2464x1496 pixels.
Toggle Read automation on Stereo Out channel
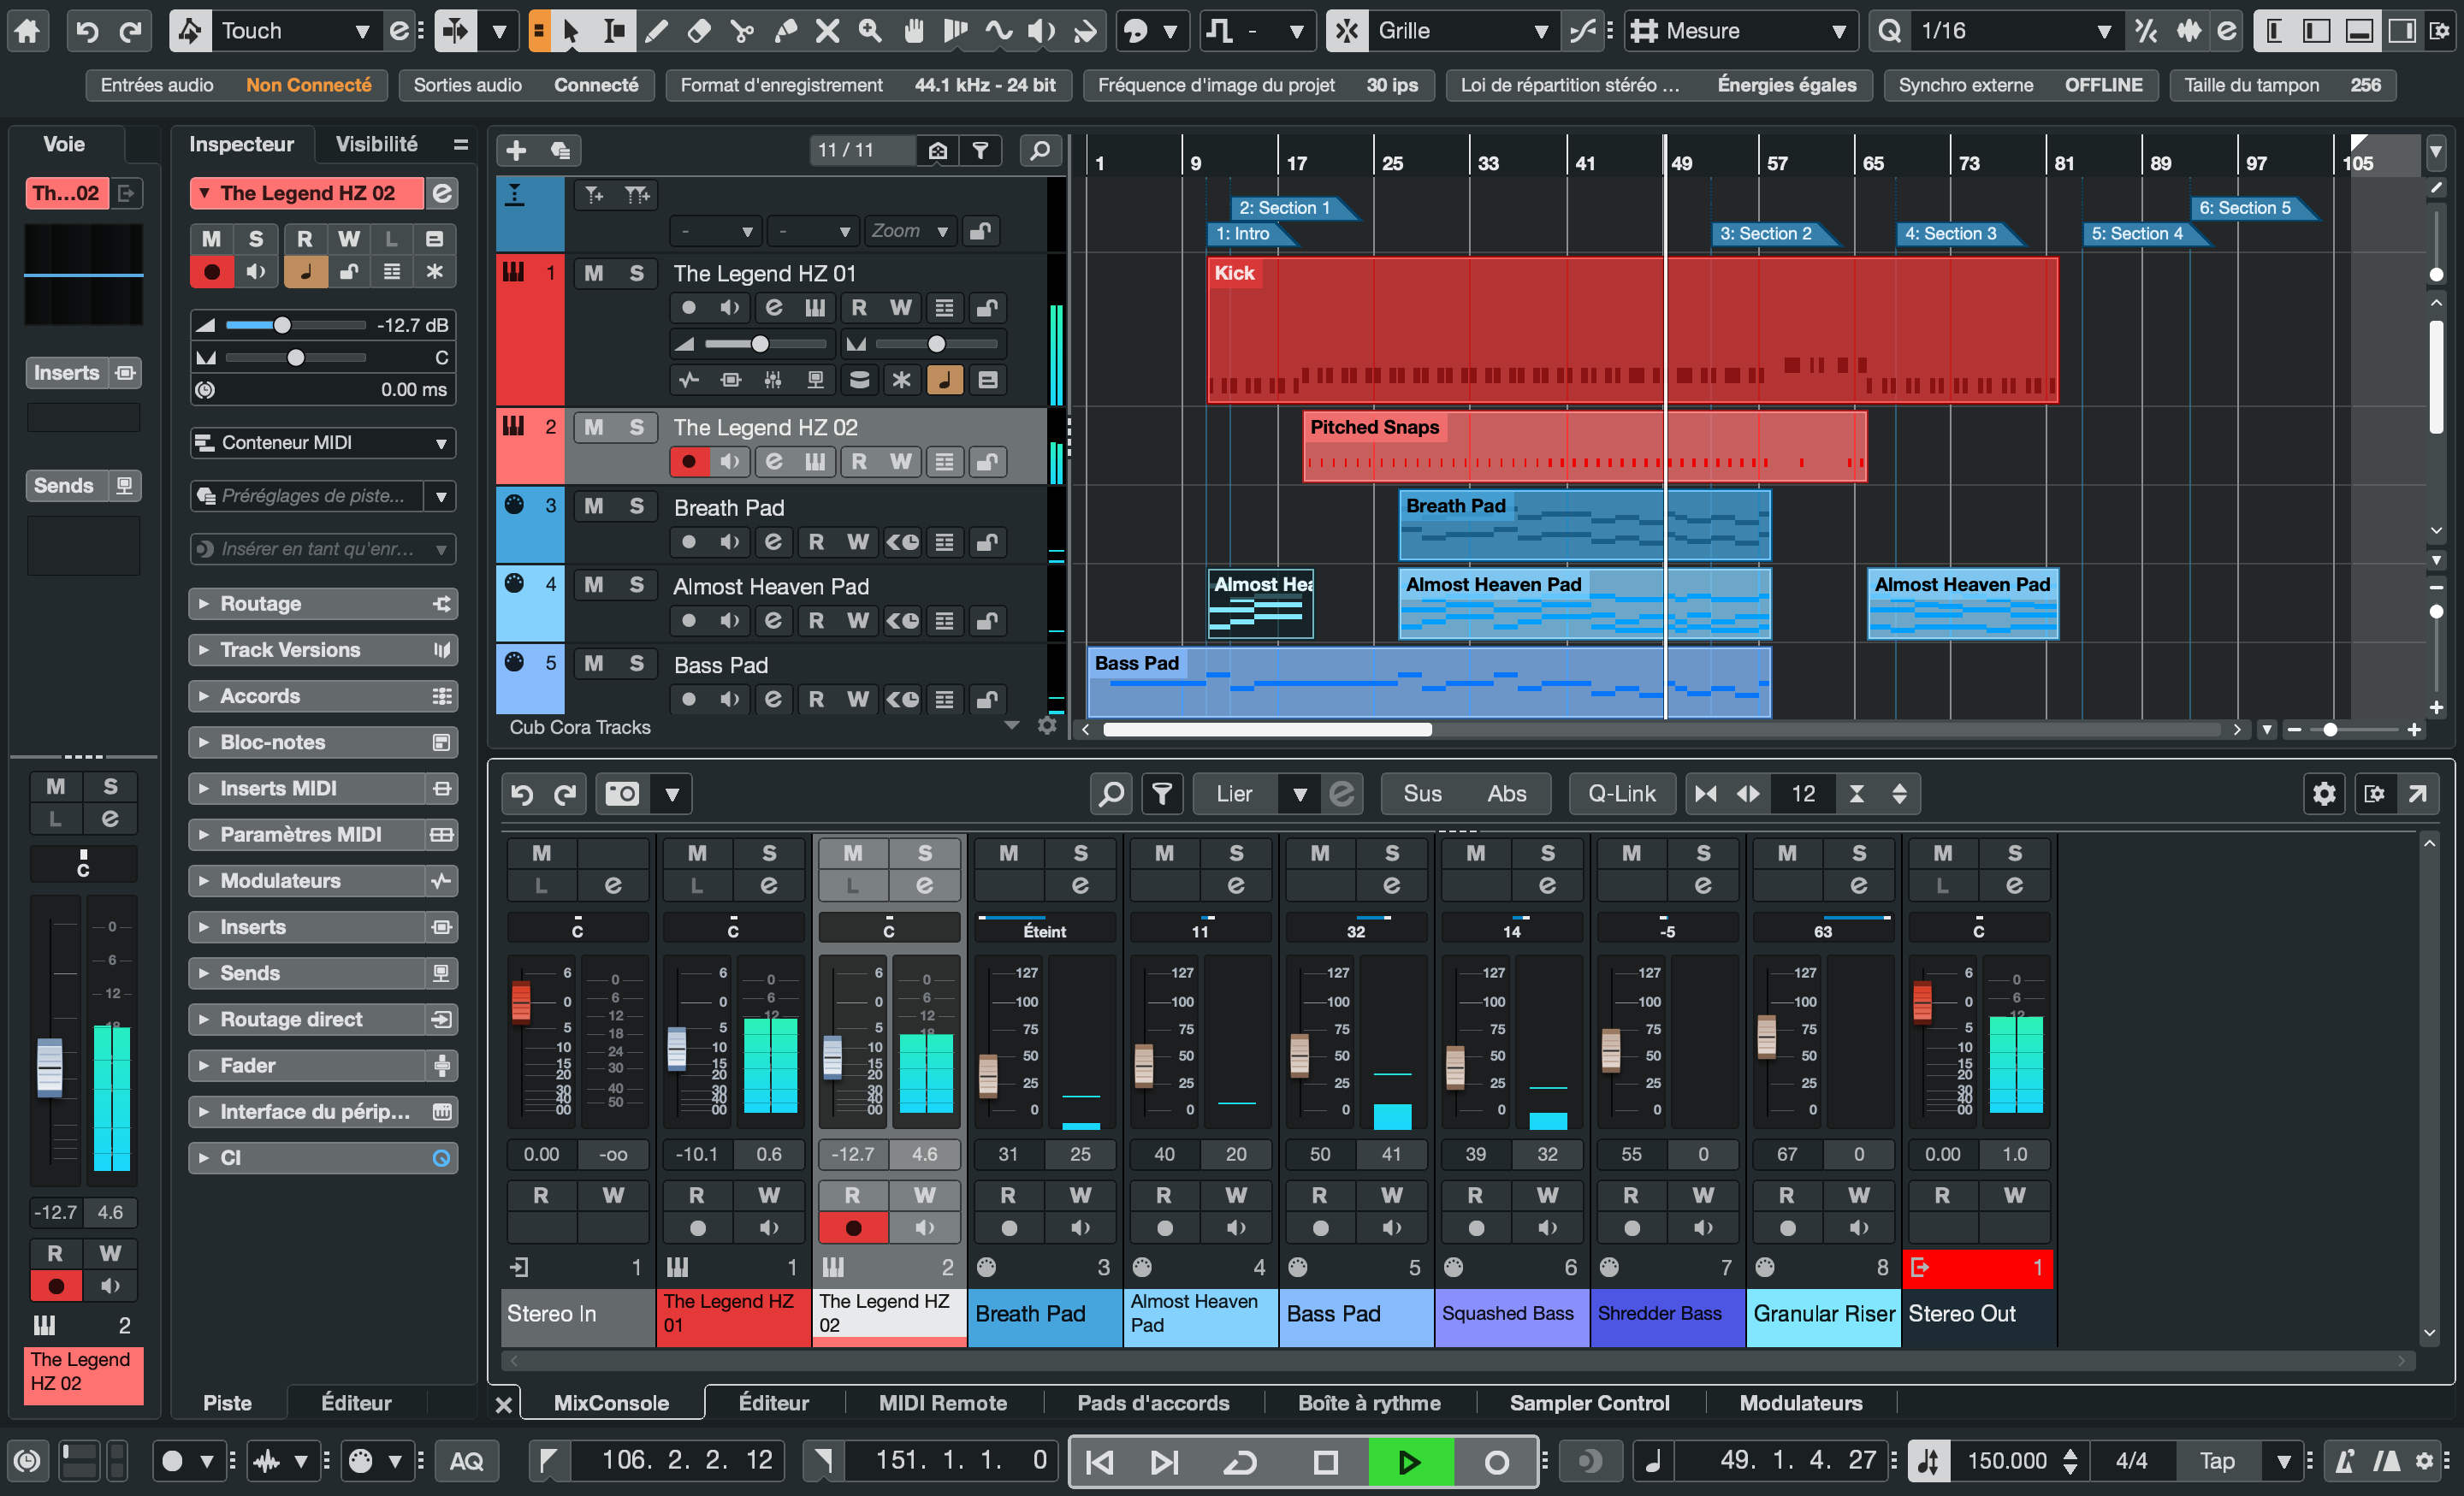point(1941,1195)
